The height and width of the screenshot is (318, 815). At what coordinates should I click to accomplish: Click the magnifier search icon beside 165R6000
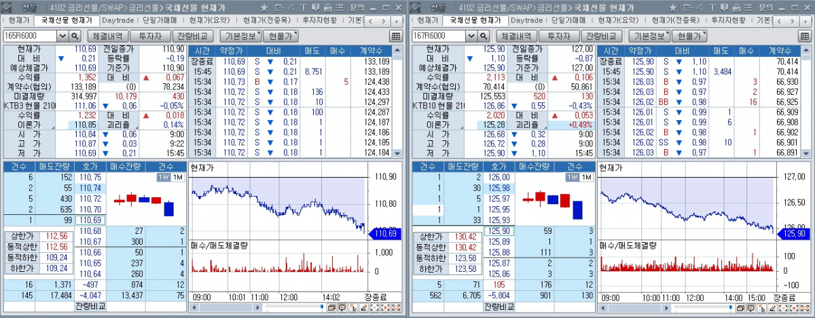pos(75,35)
